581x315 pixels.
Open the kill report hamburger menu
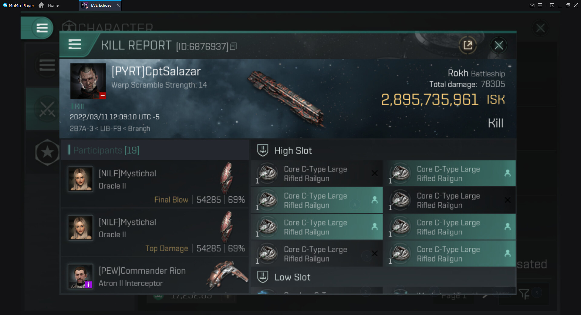pos(75,45)
